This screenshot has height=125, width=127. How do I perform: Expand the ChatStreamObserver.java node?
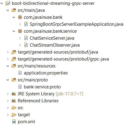point(20,45)
